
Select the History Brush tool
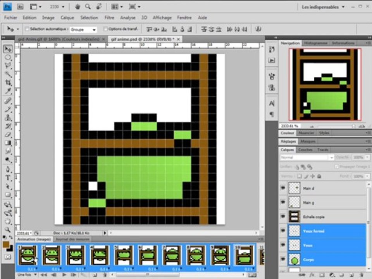point(8,126)
